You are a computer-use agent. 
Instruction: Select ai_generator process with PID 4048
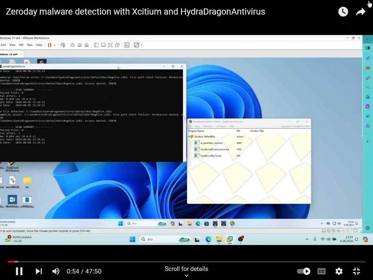point(249,143)
